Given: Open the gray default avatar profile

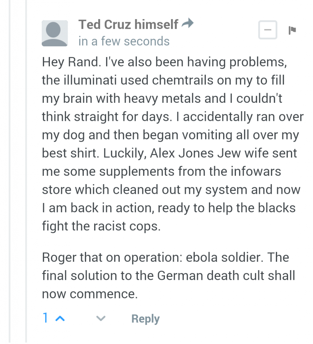Looking at the screenshot, I should pyautogui.click(x=55, y=33).
